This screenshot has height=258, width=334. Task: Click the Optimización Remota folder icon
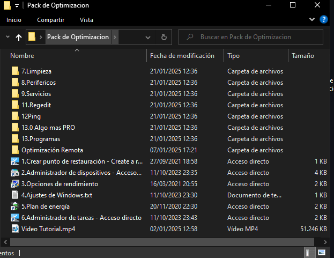point(15,150)
